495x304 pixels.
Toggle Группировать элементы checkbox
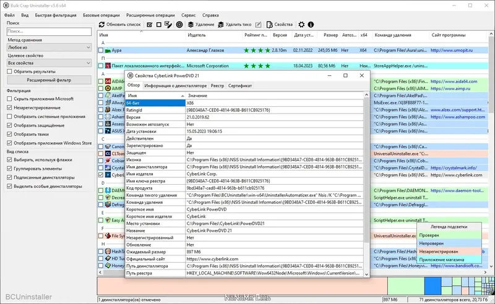[9, 169]
